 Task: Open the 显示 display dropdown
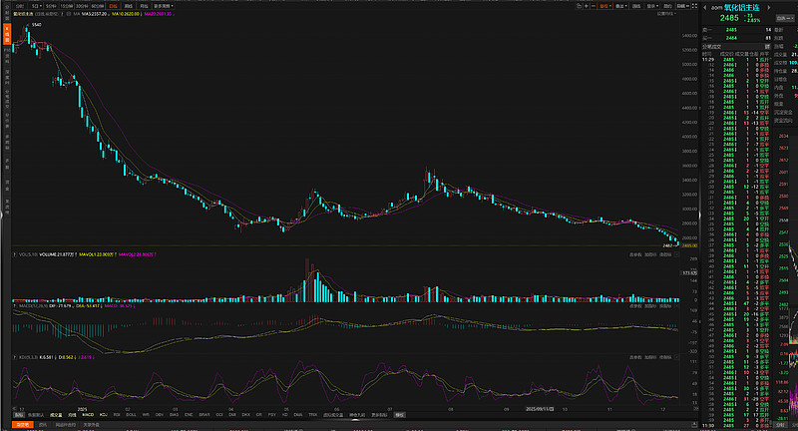653,6
